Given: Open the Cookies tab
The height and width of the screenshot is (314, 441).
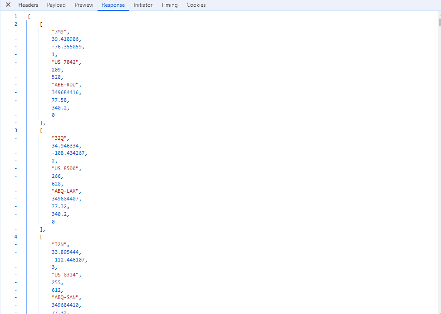Looking at the screenshot, I should coord(196,5).
